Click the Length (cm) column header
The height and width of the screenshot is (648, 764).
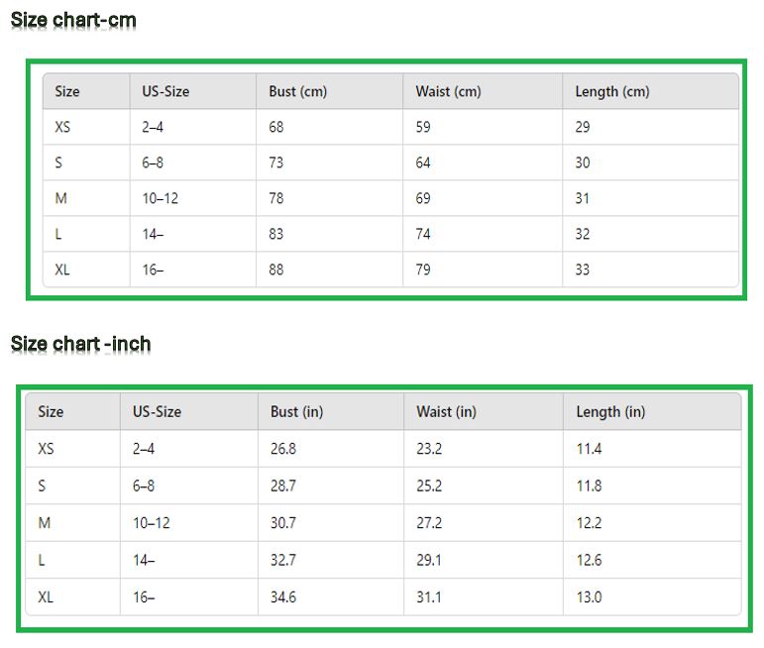click(x=611, y=91)
